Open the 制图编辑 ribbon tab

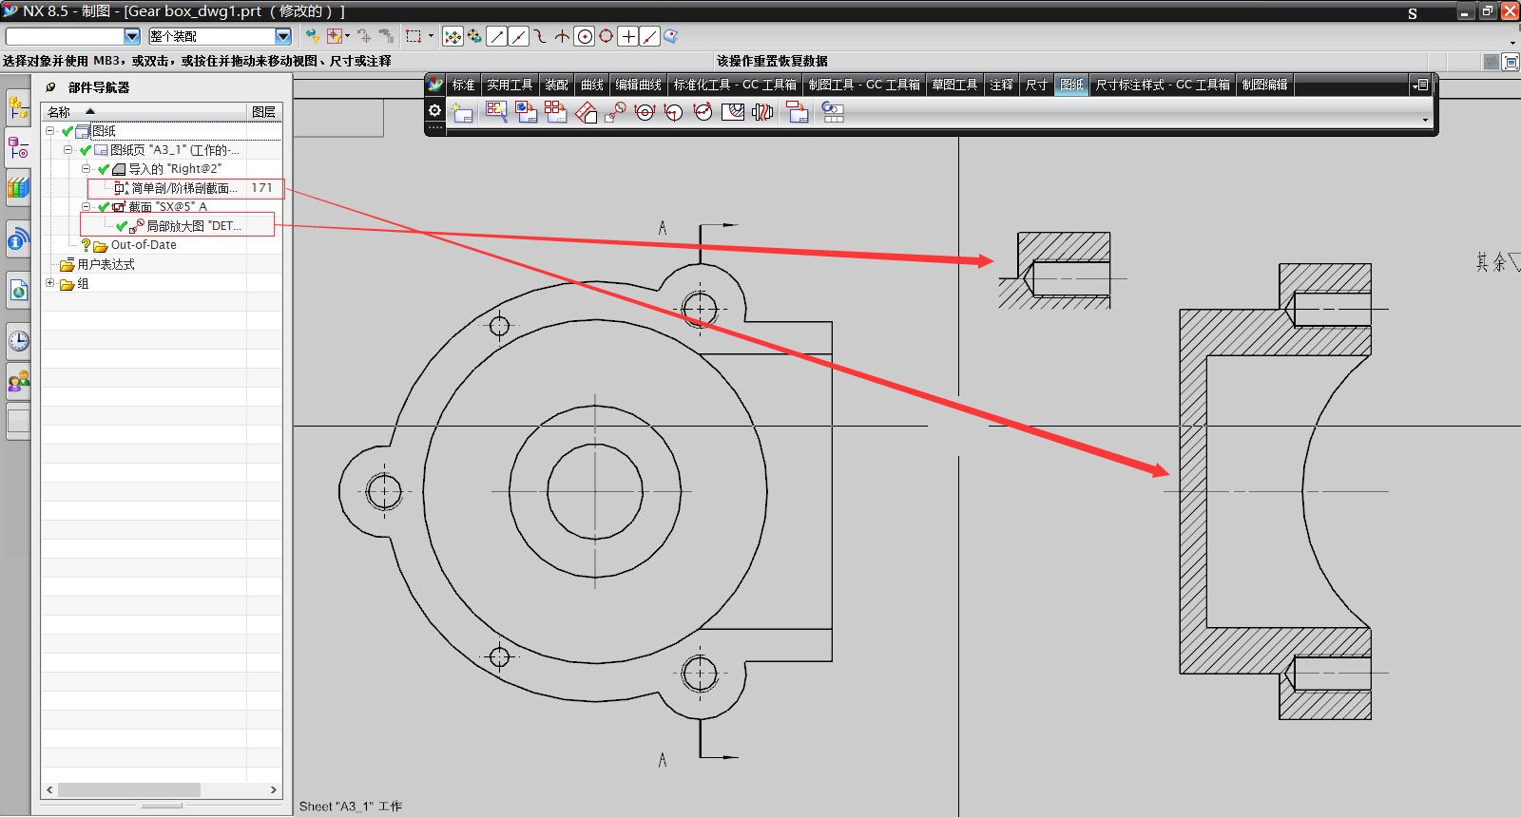[x=1264, y=85]
